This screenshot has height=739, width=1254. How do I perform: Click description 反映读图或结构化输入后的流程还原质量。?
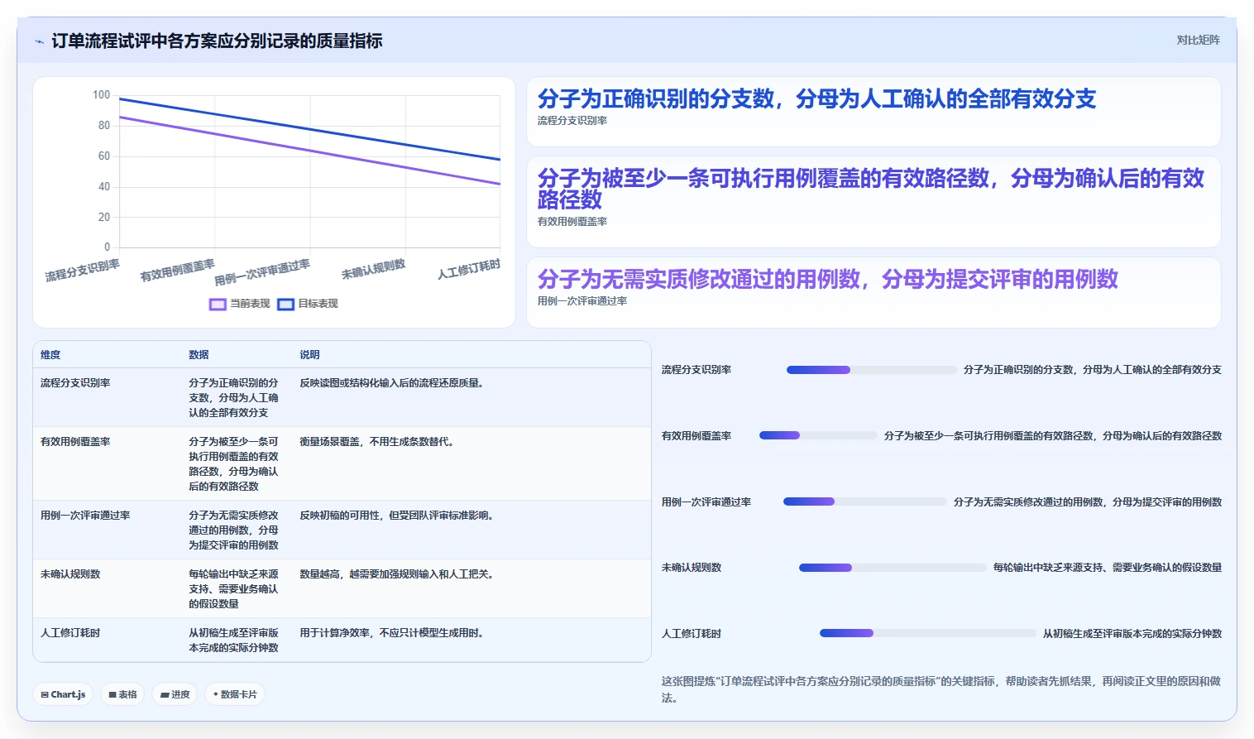click(392, 383)
